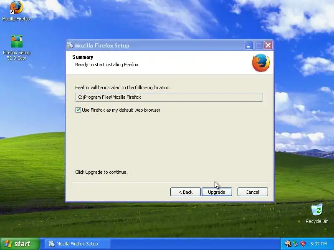Go back with the < Back button
This screenshot has width=334, height=250.
pos(185,192)
